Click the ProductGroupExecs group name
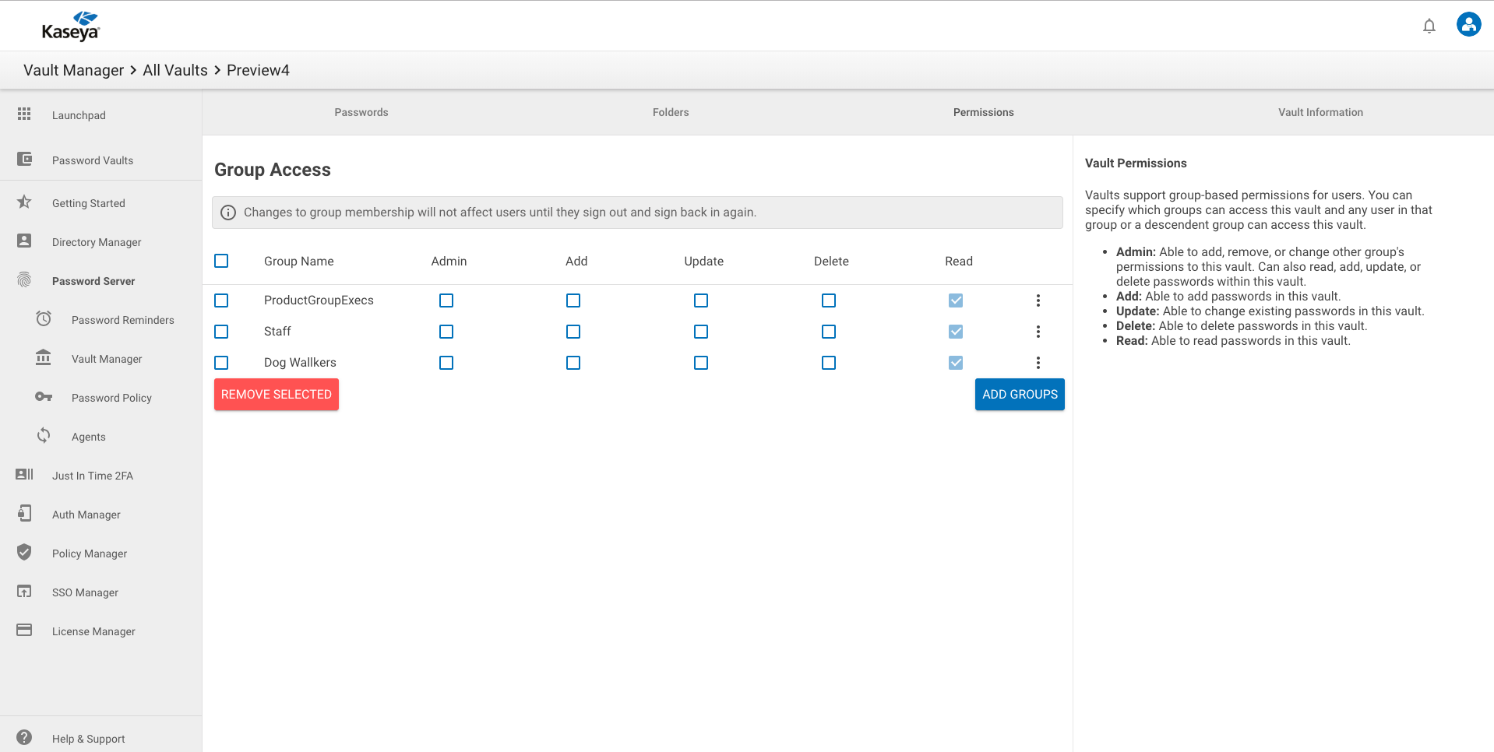1494x752 pixels. coord(319,300)
